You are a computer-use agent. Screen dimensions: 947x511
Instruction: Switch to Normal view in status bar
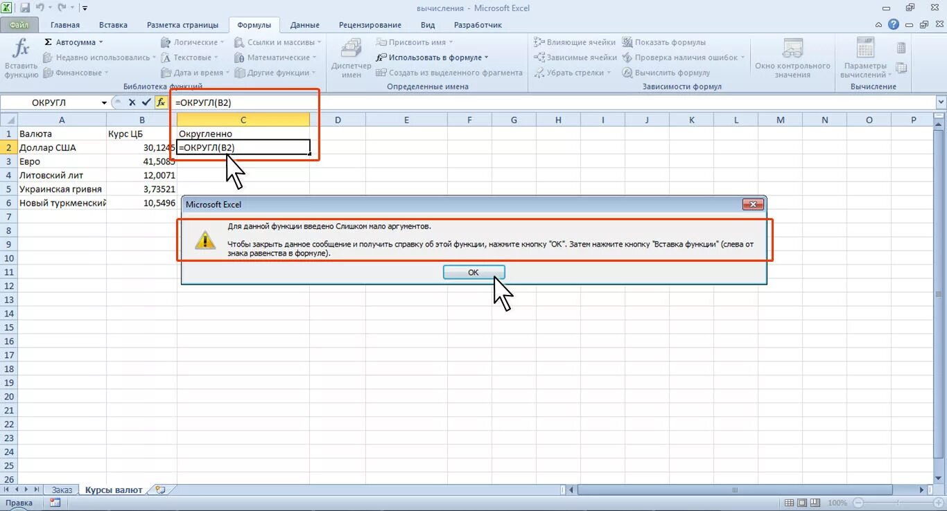tap(790, 503)
